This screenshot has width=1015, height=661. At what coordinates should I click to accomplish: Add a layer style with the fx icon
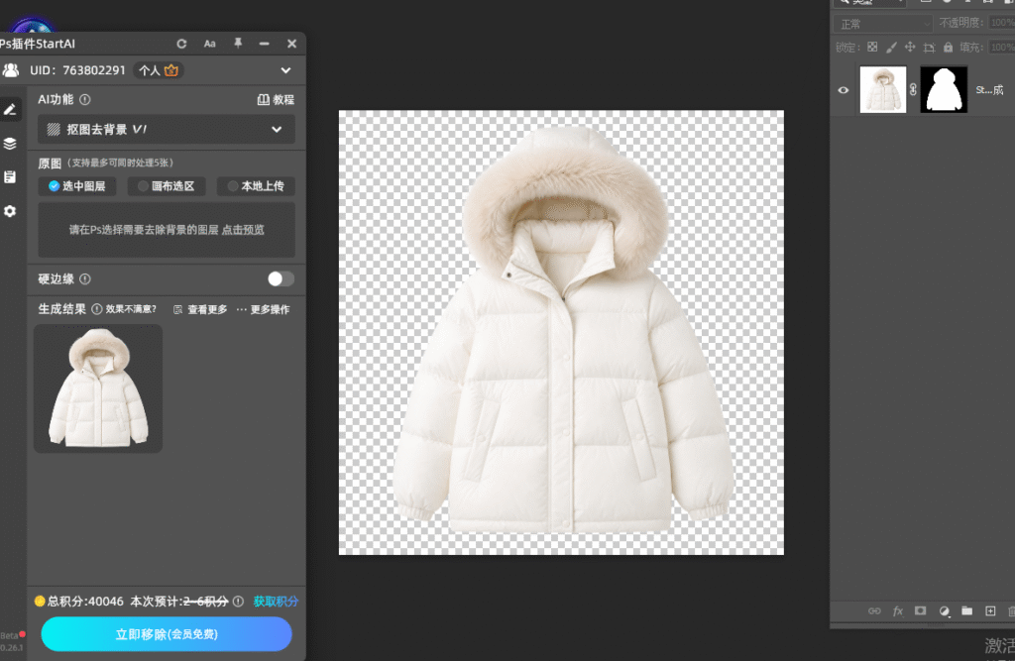898,610
